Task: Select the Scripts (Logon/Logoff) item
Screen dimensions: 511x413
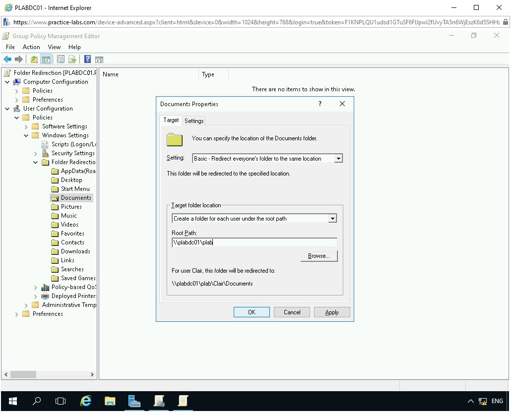Action: pyautogui.click(x=69, y=144)
